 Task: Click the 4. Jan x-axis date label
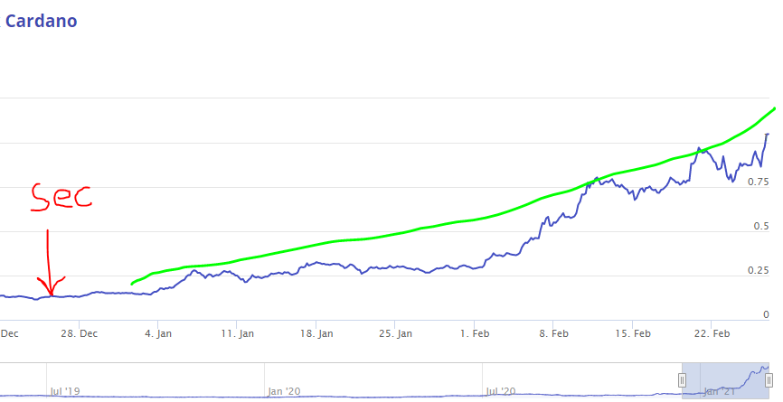pos(158,333)
